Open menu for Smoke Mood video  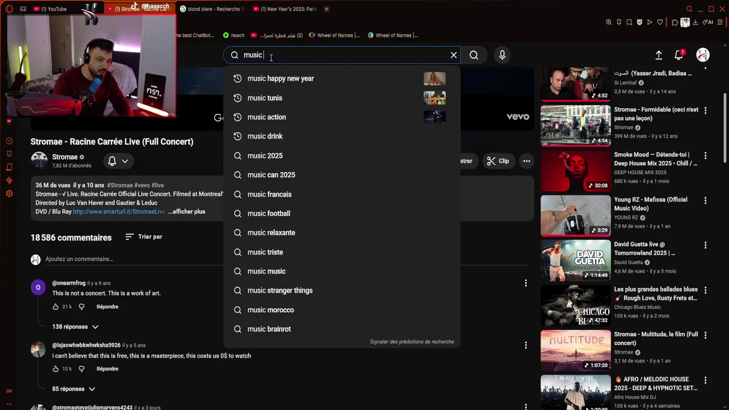pyautogui.click(x=706, y=155)
